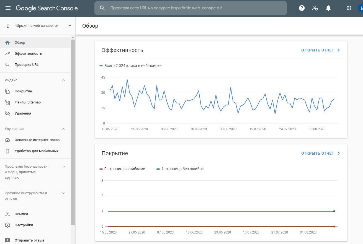Click the Эффективность trend arrow icon
Viewport: 363px width, 244px height.
tap(7, 54)
